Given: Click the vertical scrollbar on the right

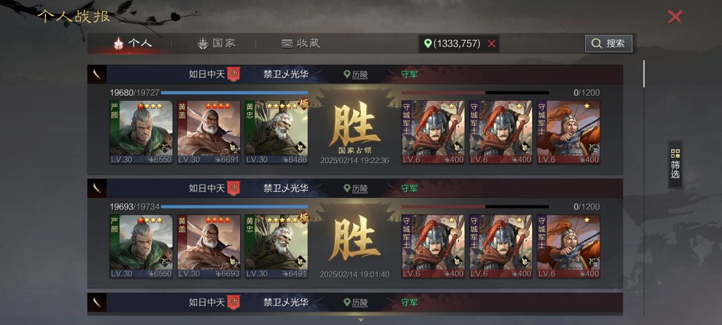Looking at the screenshot, I should tap(644, 74).
